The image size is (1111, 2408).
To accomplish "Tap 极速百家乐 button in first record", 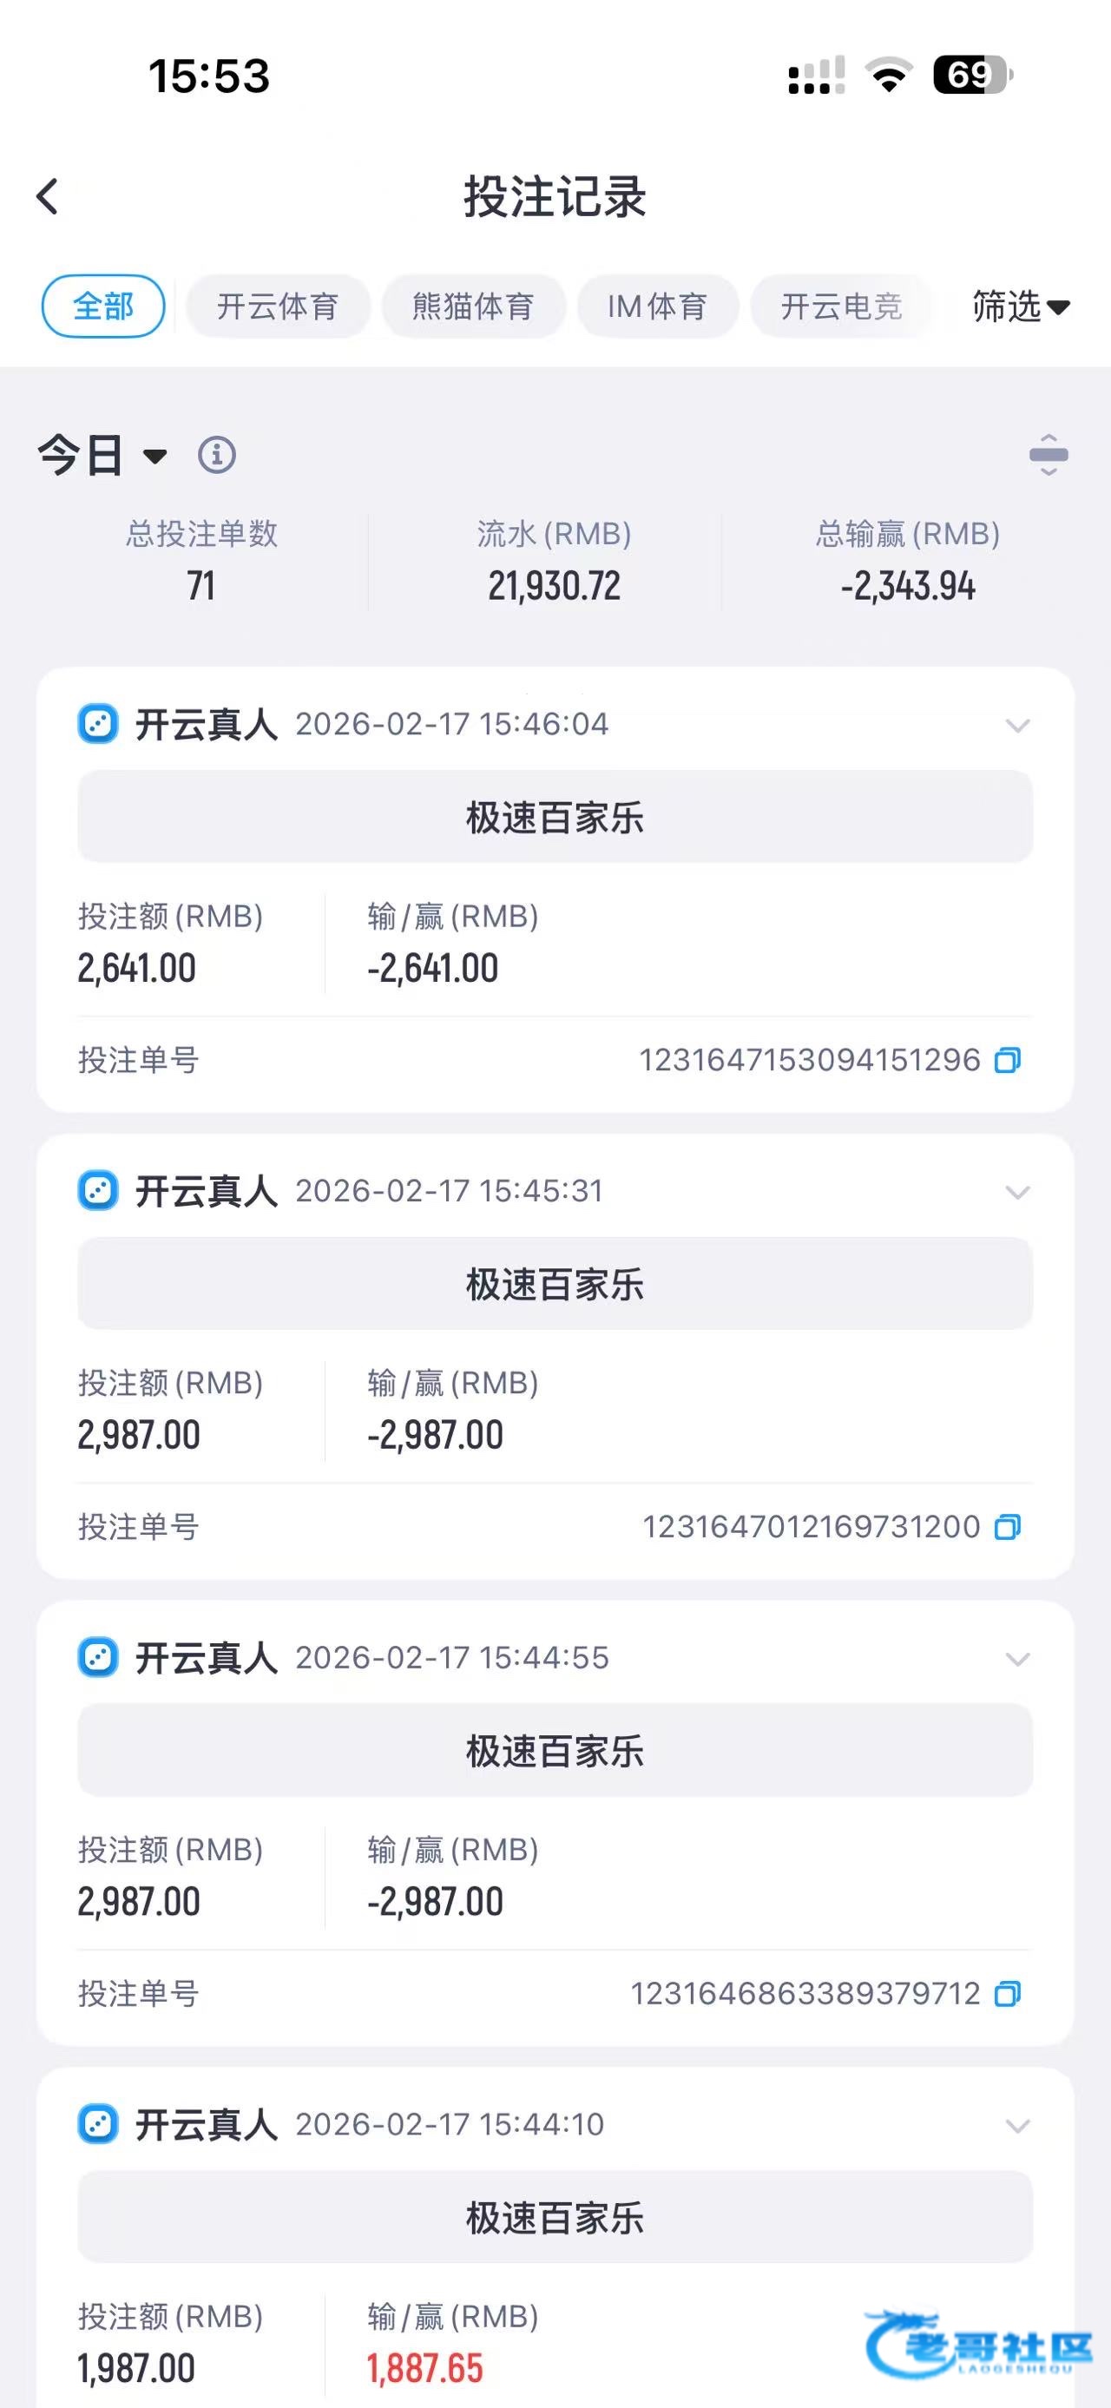I will 555,817.
